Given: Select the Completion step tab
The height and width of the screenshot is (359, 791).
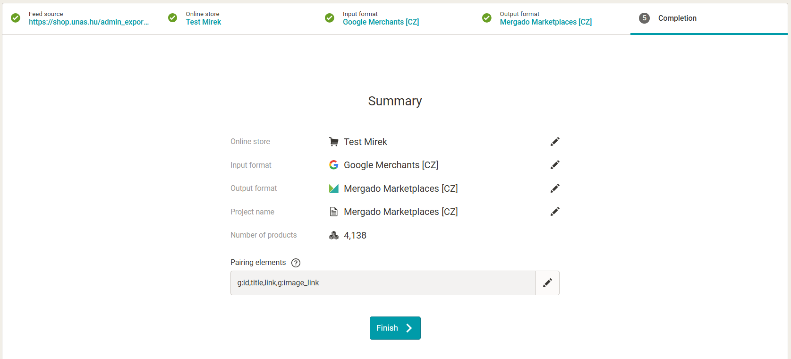Looking at the screenshot, I should [x=677, y=18].
